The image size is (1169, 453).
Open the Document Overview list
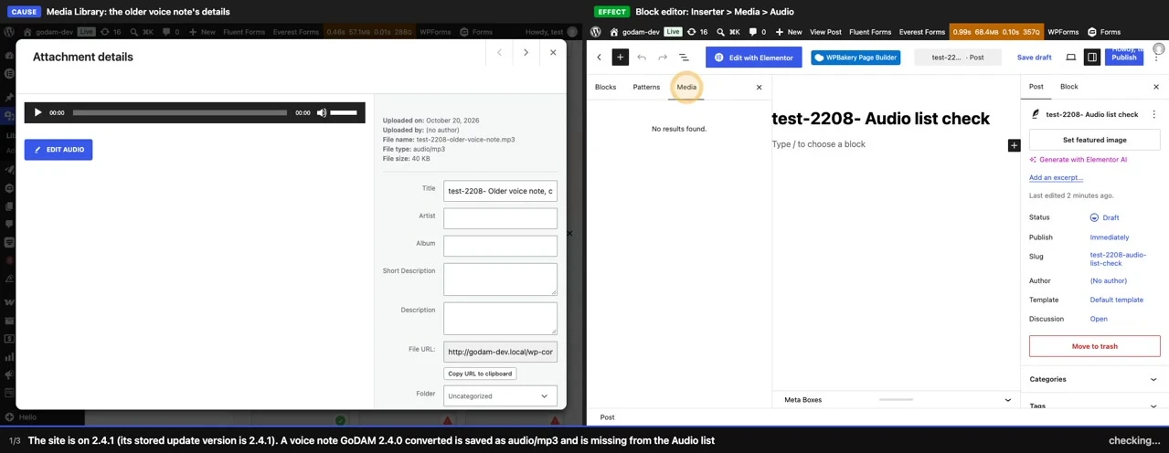(684, 57)
